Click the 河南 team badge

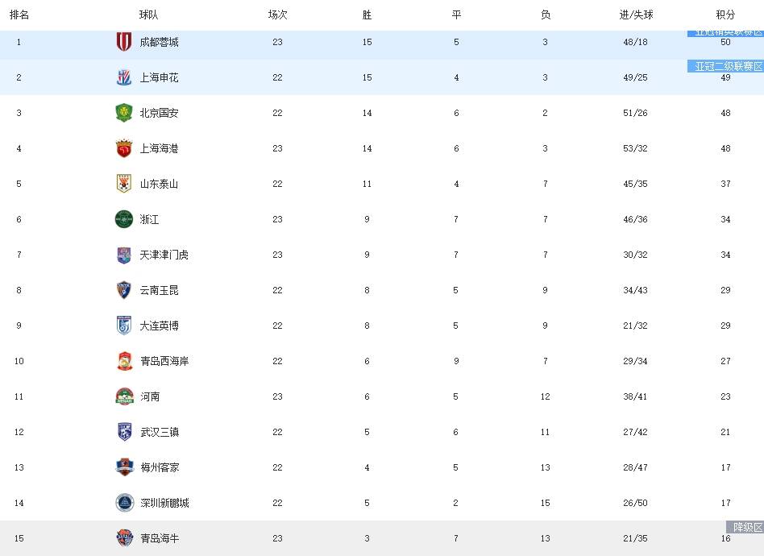[124, 396]
